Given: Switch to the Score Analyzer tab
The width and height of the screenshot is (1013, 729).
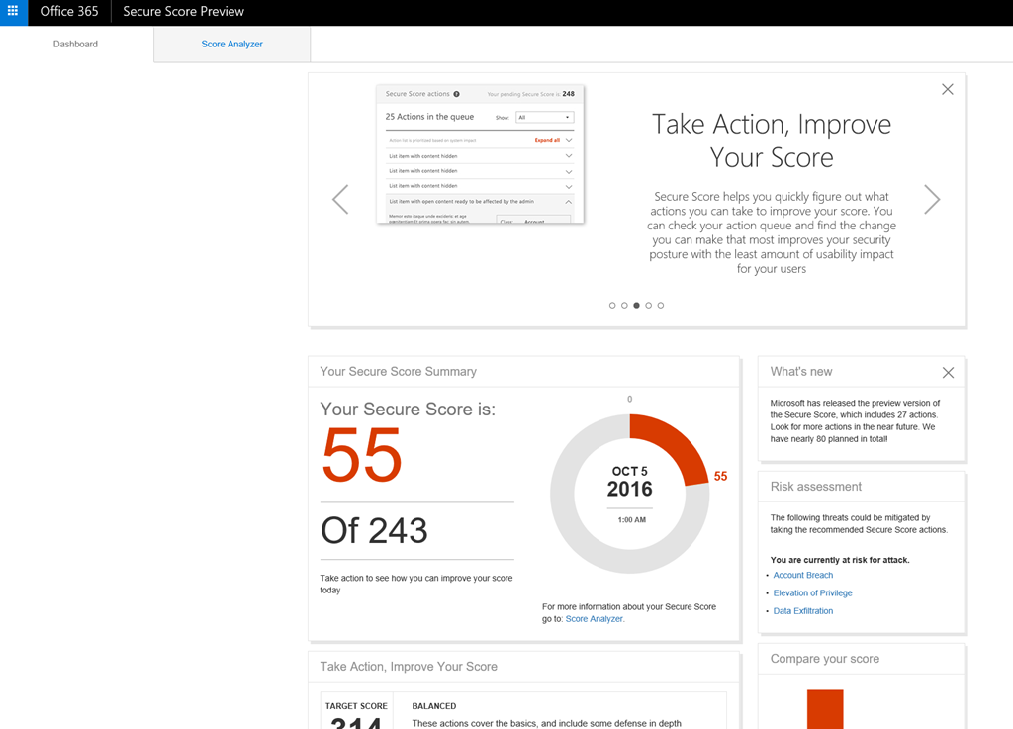Looking at the screenshot, I should [x=231, y=44].
